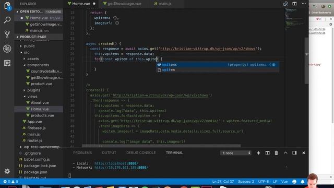The height and width of the screenshot is (188, 334).
Task: Select main.js in the open editors list
Action: click(x=39, y=30)
